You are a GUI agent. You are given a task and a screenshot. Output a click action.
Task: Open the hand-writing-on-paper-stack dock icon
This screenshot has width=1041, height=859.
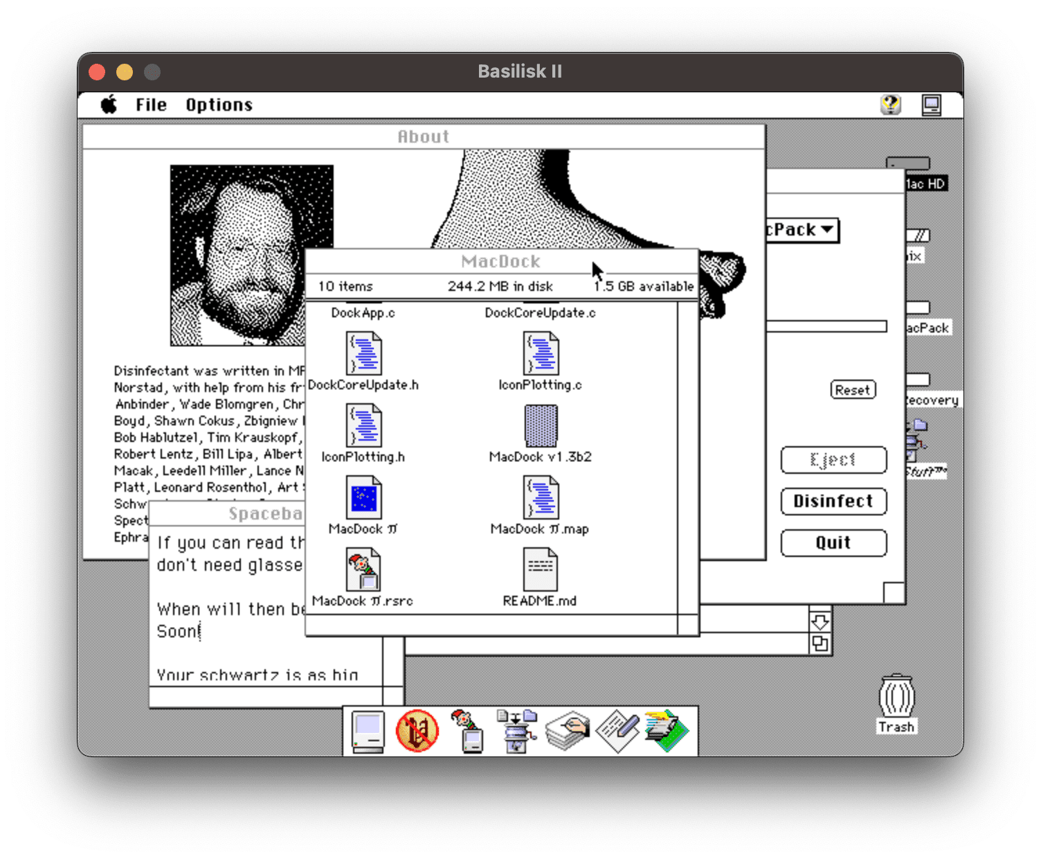[x=567, y=732]
